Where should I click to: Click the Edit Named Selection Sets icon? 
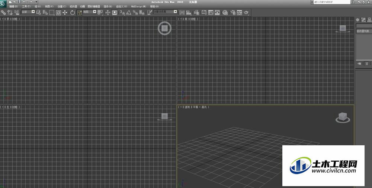(150, 12)
